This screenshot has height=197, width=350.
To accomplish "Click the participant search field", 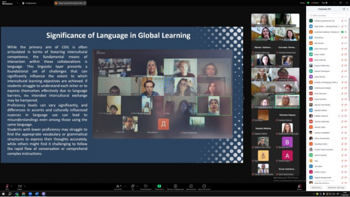I will coord(328,15).
